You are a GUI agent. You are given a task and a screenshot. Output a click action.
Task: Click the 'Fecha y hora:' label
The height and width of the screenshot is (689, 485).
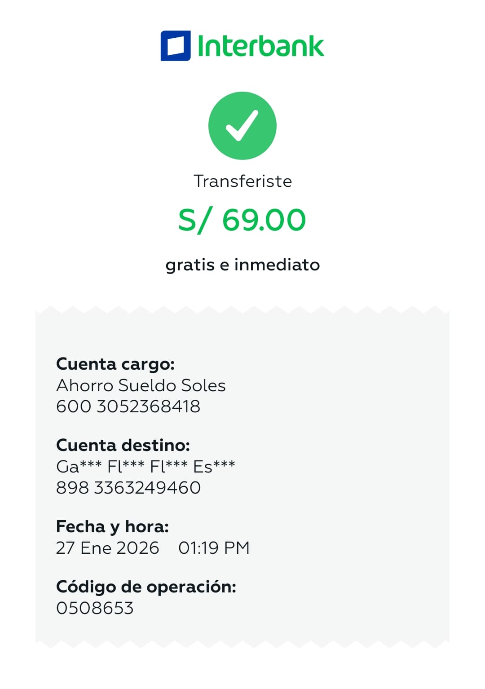coord(112,526)
